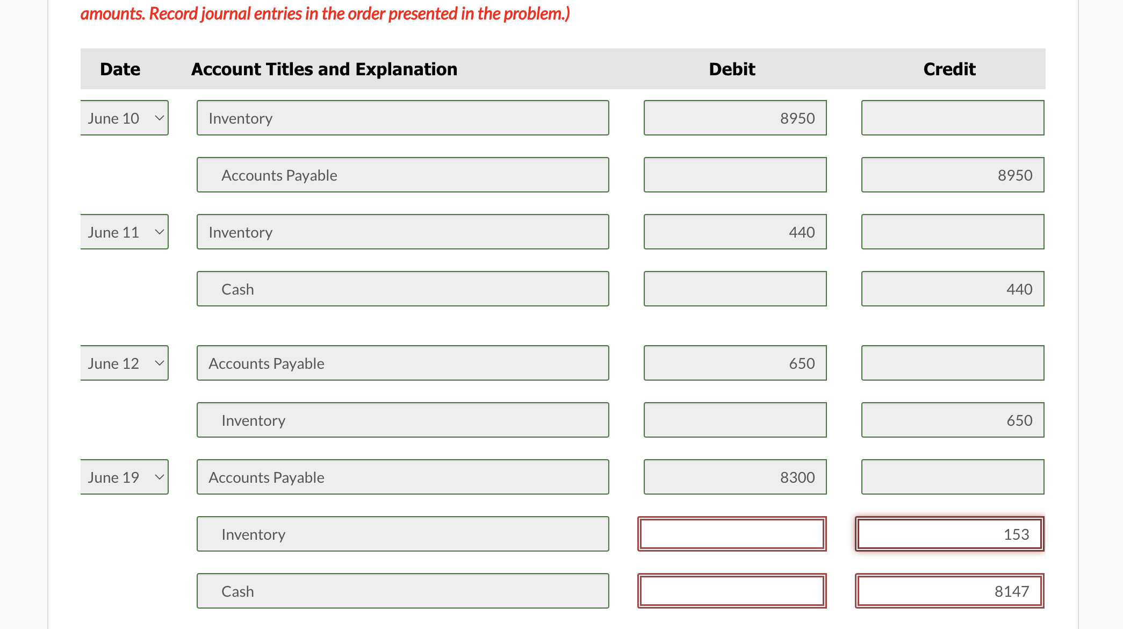Select the Accounts Payable field for June 12
This screenshot has width=1123, height=629.
(402, 363)
